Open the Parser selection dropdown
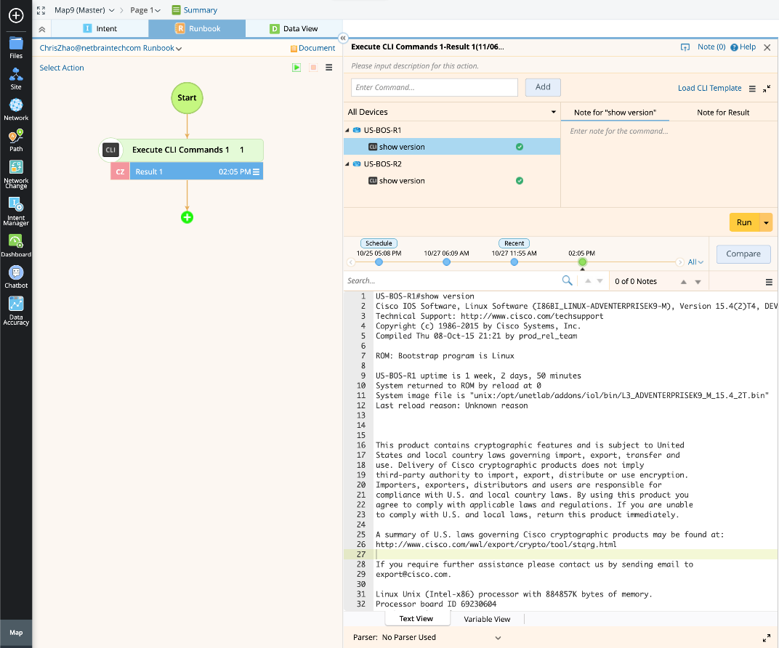This screenshot has height=648, width=779. (498, 638)
